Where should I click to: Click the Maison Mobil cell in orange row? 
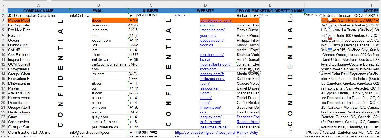pyautogui.click(x=19, y=21)
